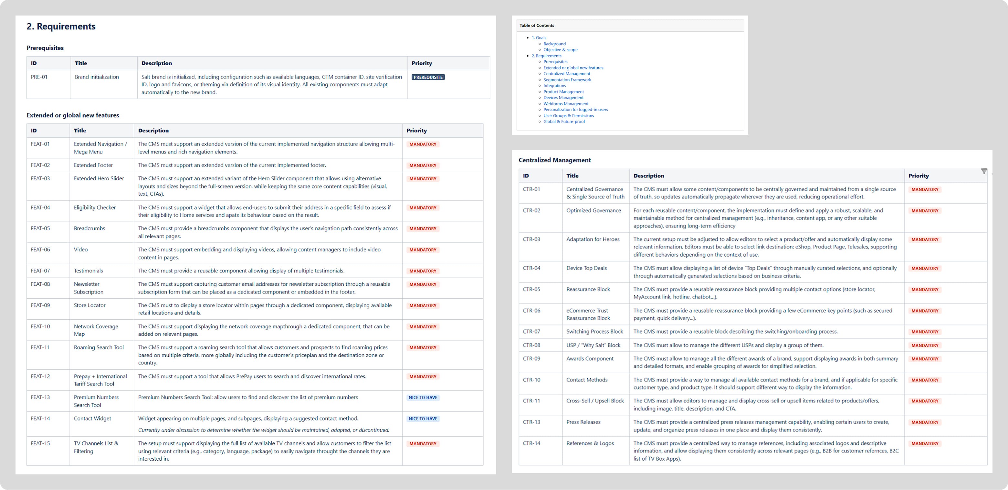
Task: Click the table filter funnel icon
Action: point(984,171)
